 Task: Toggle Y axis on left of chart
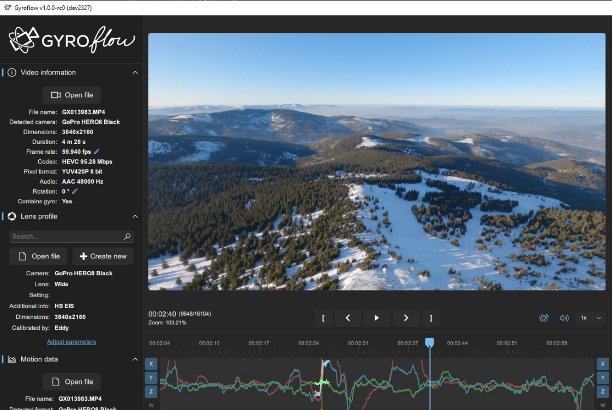[x=151, y=378]
